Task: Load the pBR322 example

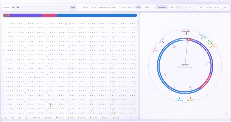Action: coord(85,7)
